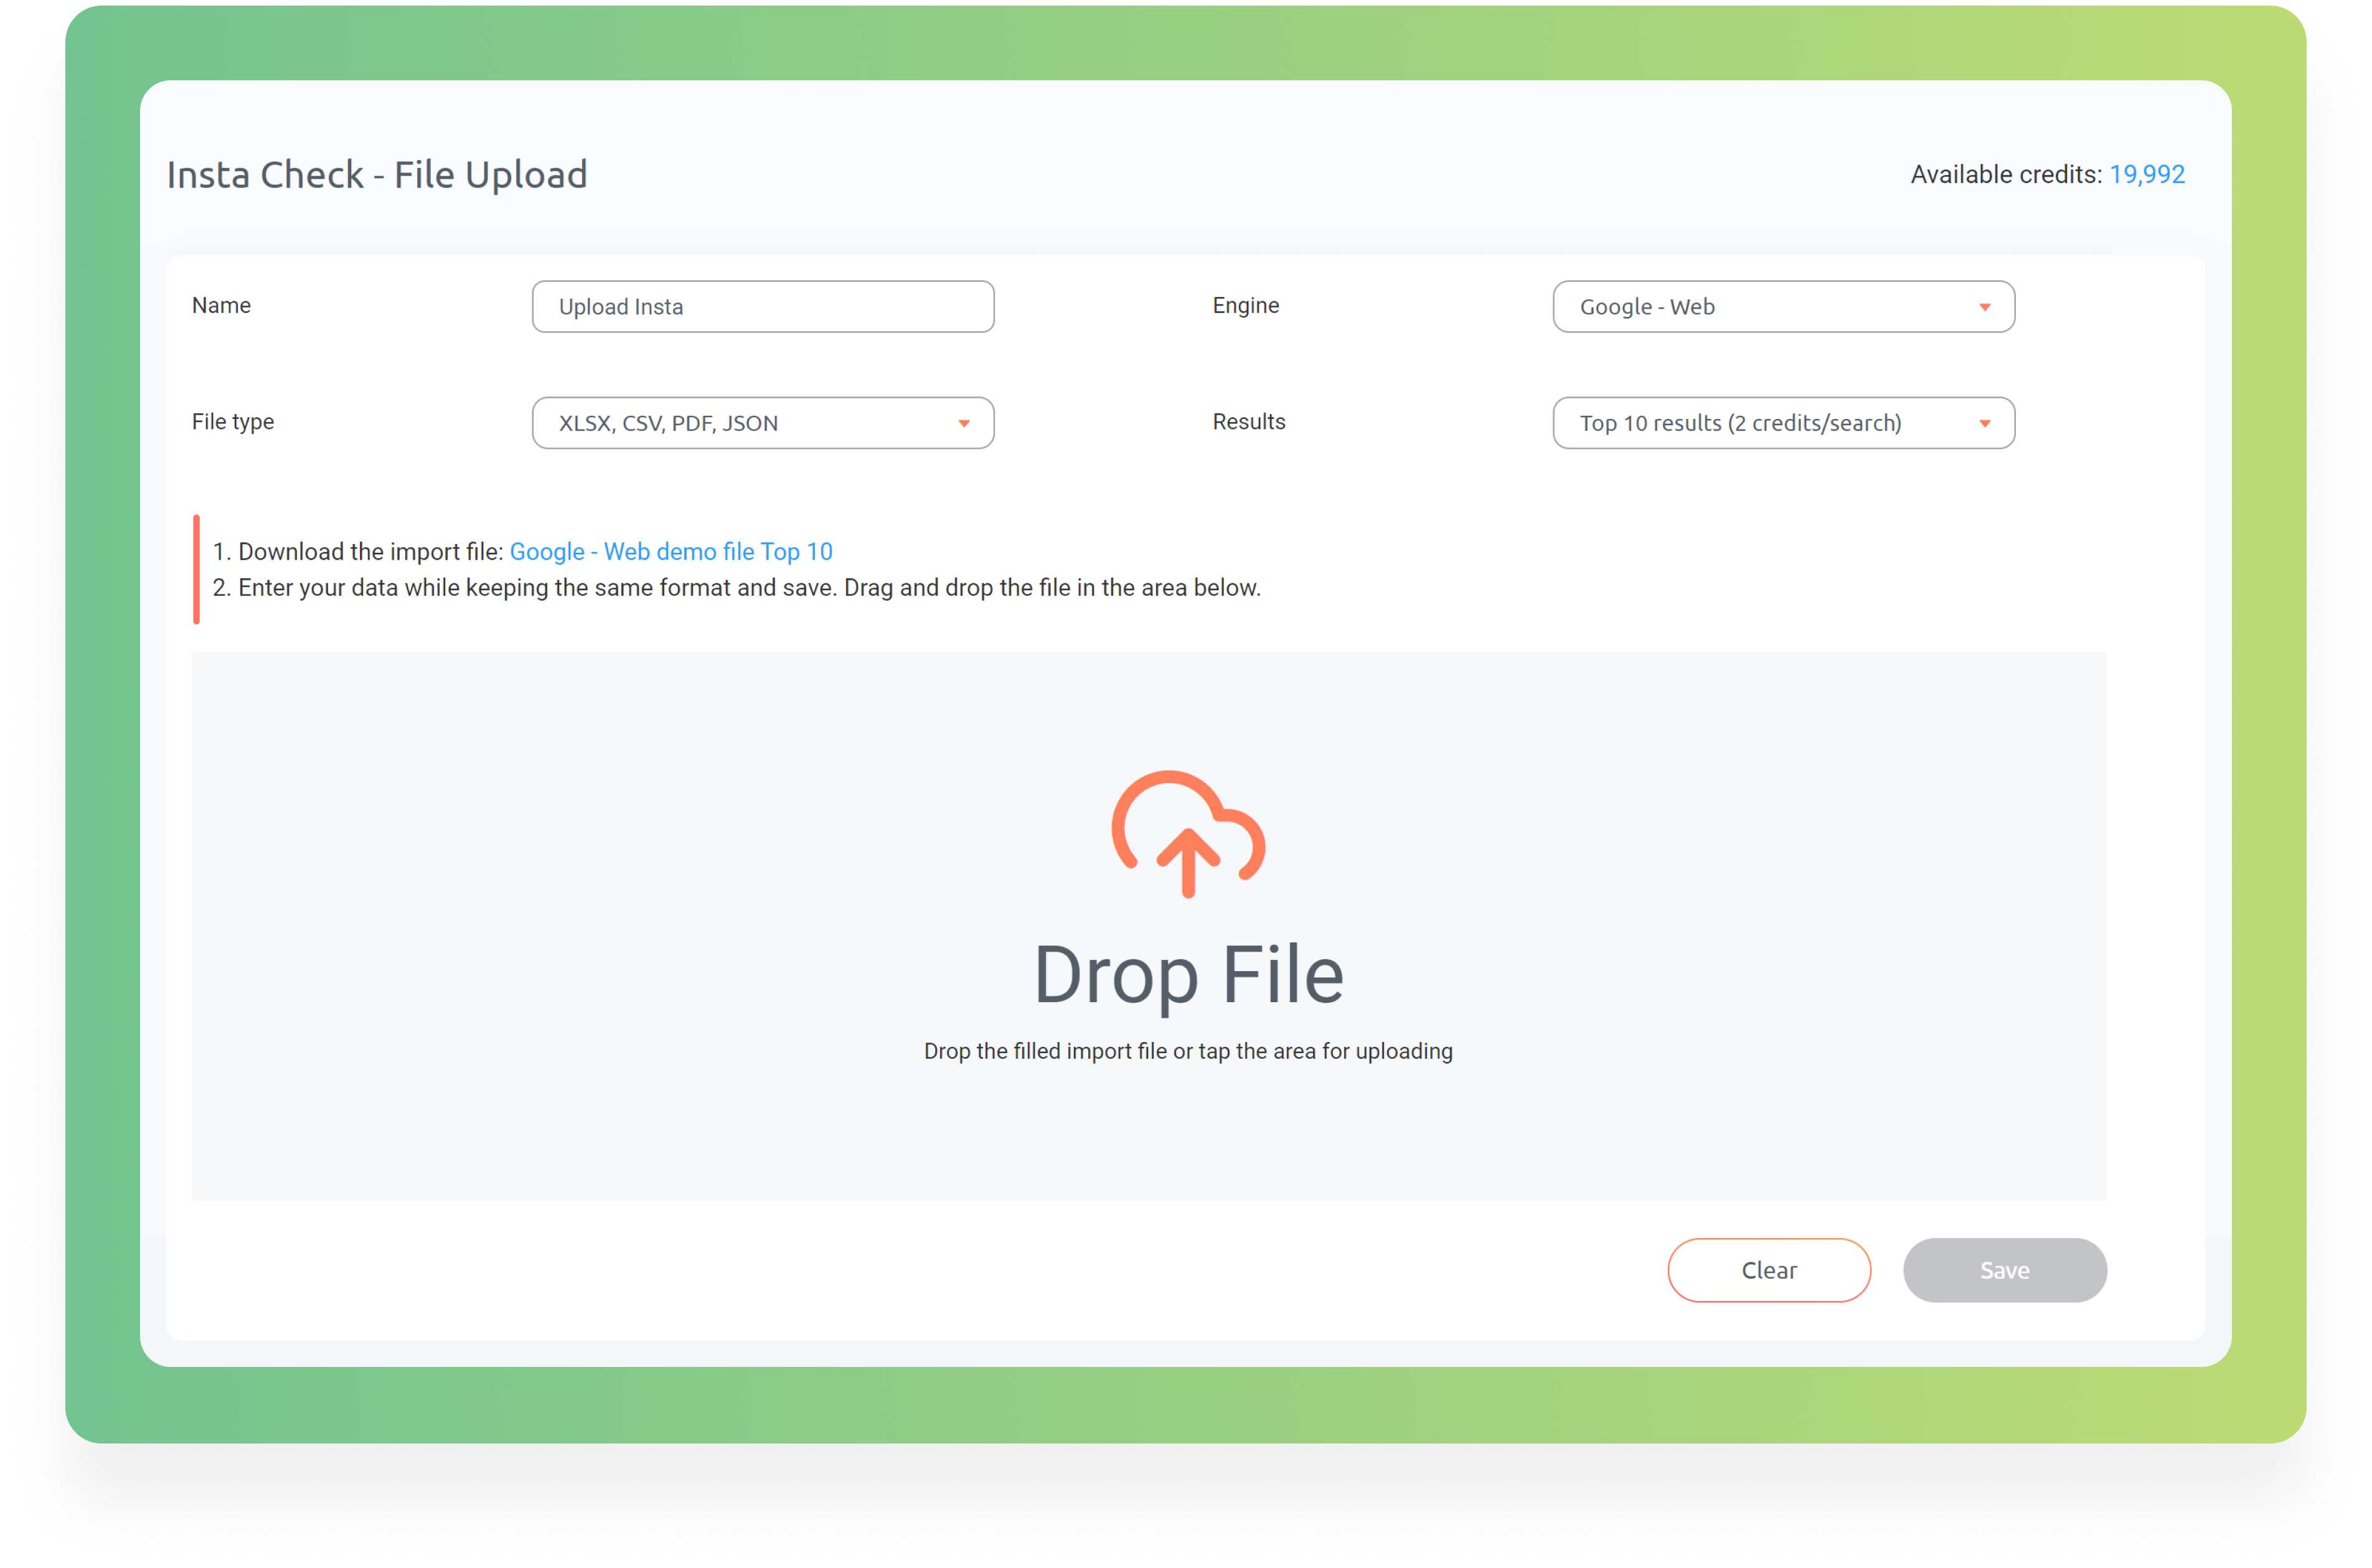Open the Results dropdown showing Top 10 results
This screenshot has width=2372, height=1568.
click(x=1783, y=423)
